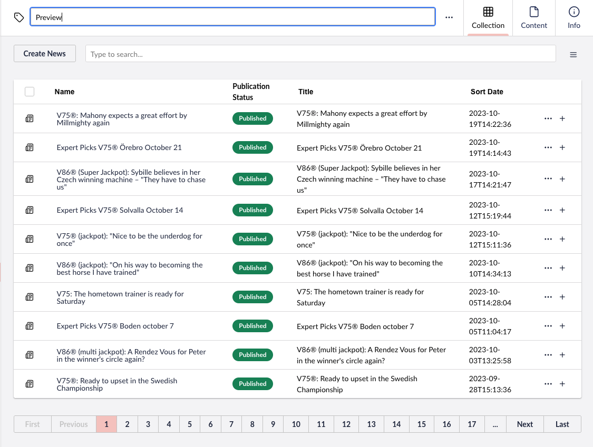Image resolution: width=593 pixels, height=447 pixels.
Task: Click the plus icon on the underdog jackpot row
Action: (562, 239)
